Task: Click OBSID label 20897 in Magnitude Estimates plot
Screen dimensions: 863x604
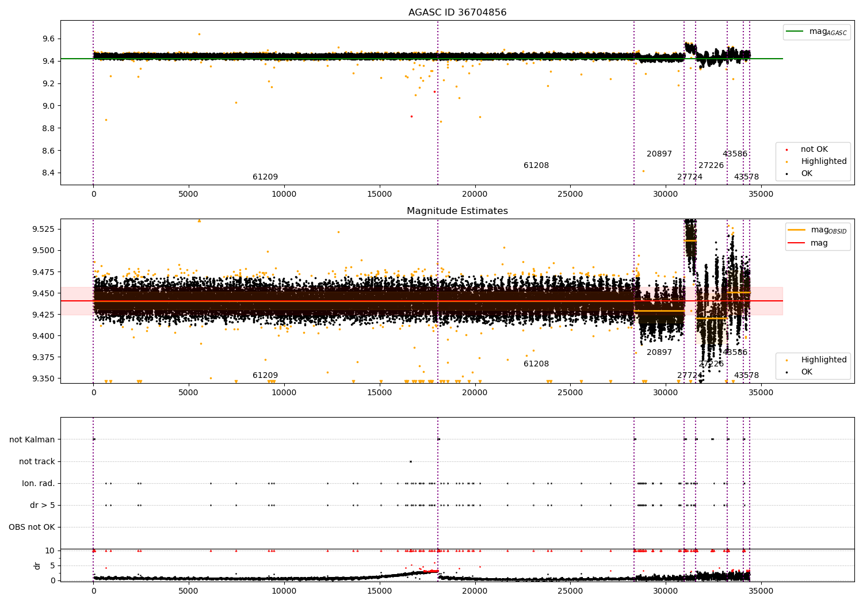Action: 659,352
